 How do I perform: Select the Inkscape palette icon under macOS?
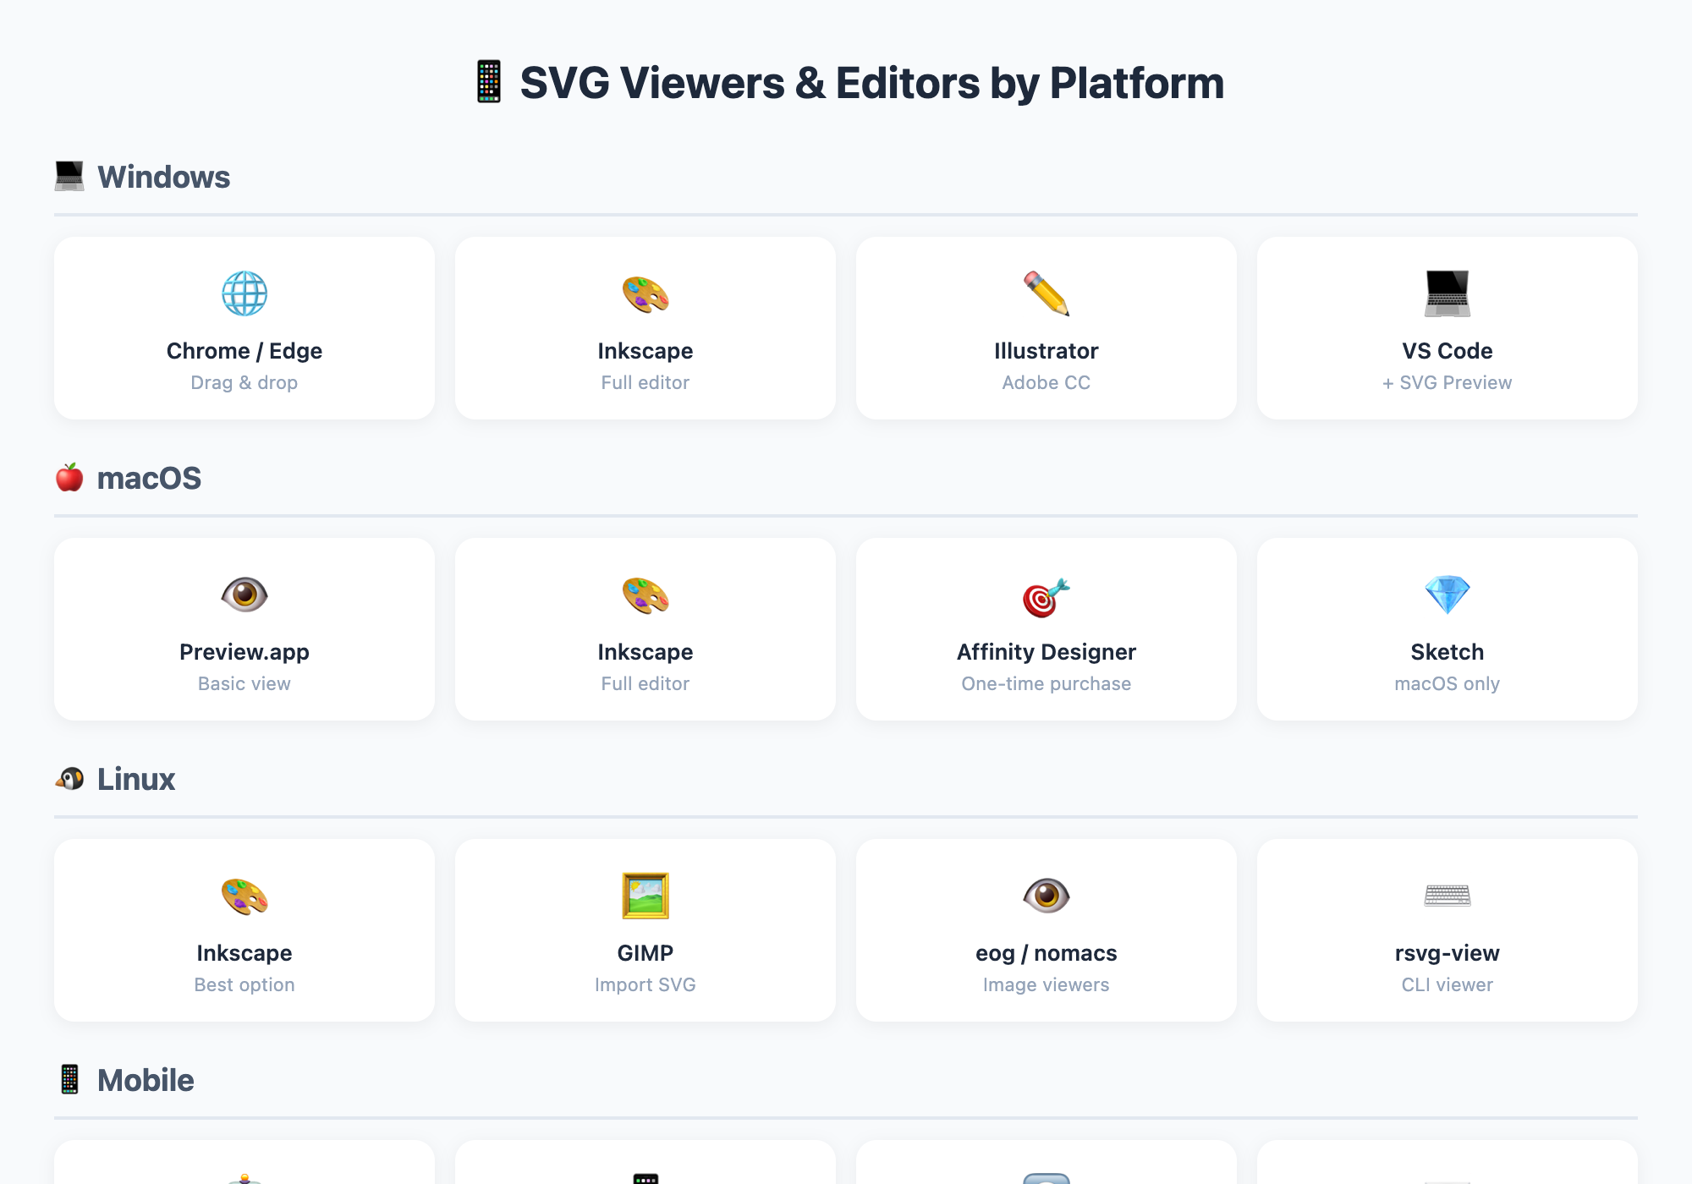click(x=645, y=595)
